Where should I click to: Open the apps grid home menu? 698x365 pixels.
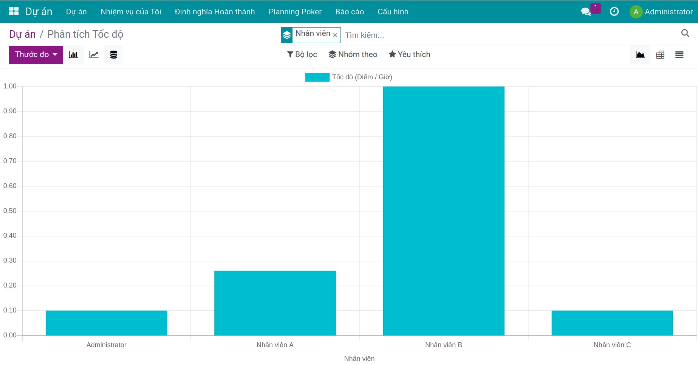pyautogui.click(x=14, y=11)
